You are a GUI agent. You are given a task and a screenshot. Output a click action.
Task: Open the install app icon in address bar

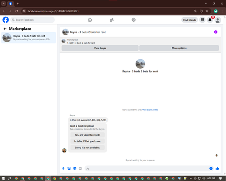(x=201, y=11)
